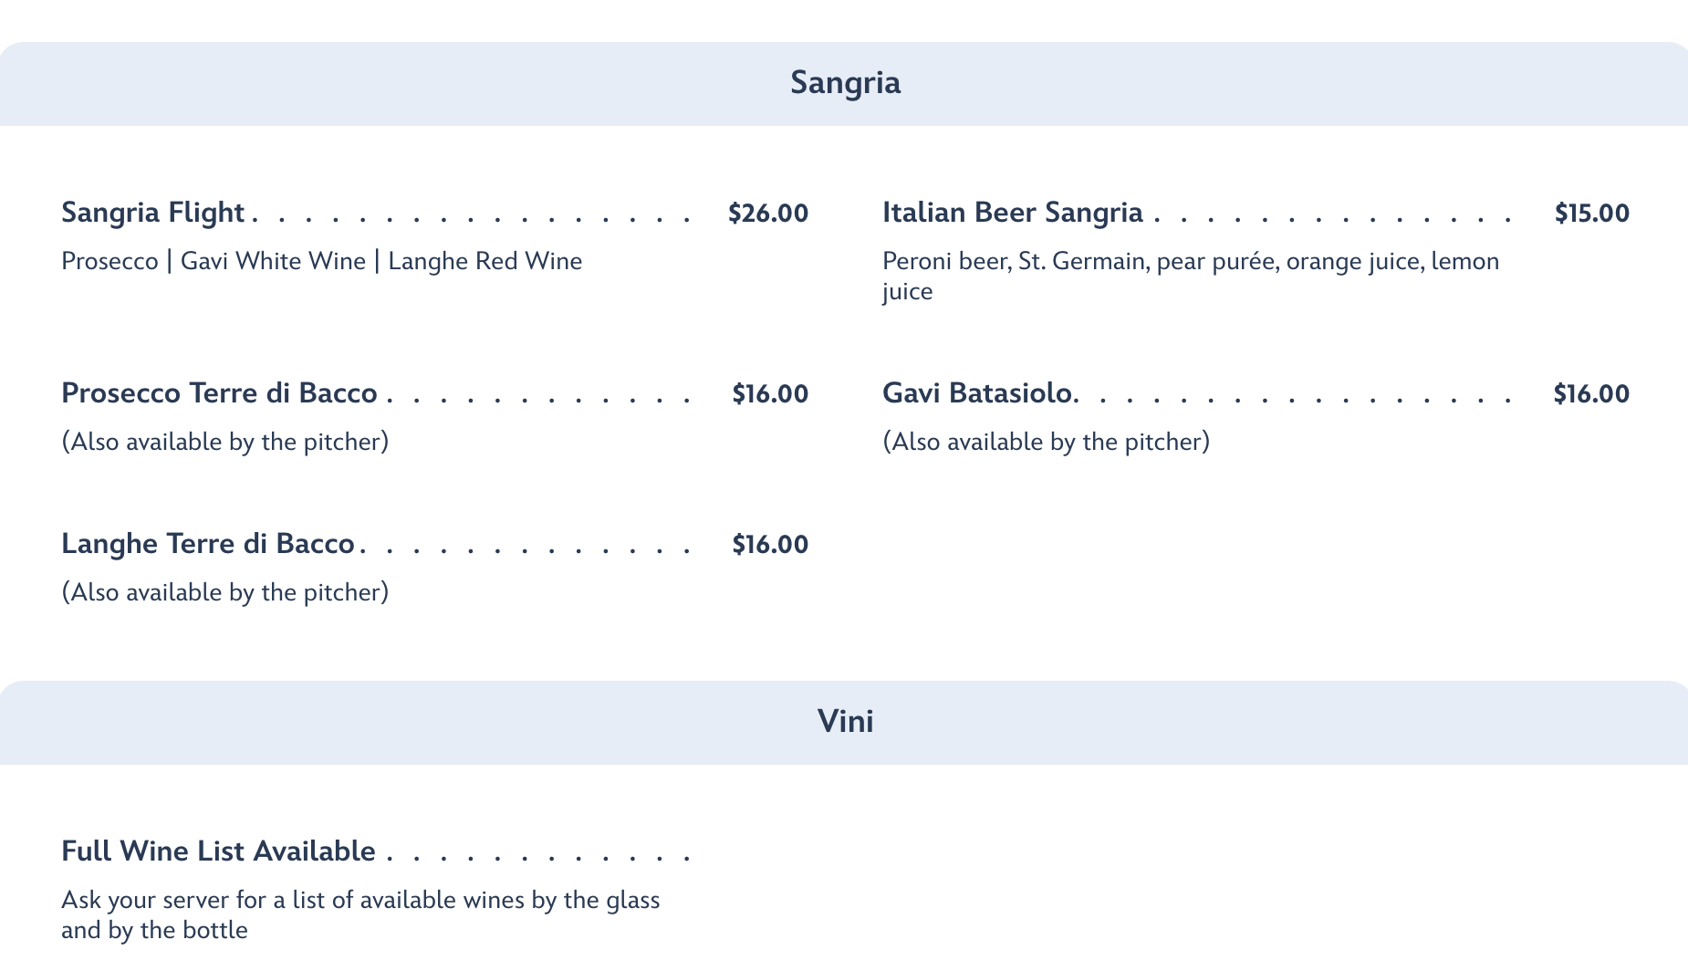
Task: Click the pitcher note under Prosecco Terre di Bacco
Action: point(225,443)
